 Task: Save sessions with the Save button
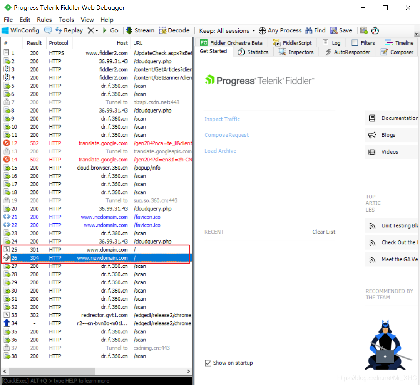click(341, 30)
